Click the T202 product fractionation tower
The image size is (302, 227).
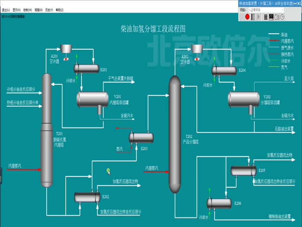pos(174,134)
